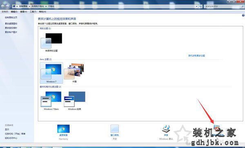Screen dimensions: 245x148
Task: Expand the arrow after 控制面板 in breadcrumb
Action: click(29, 7)
